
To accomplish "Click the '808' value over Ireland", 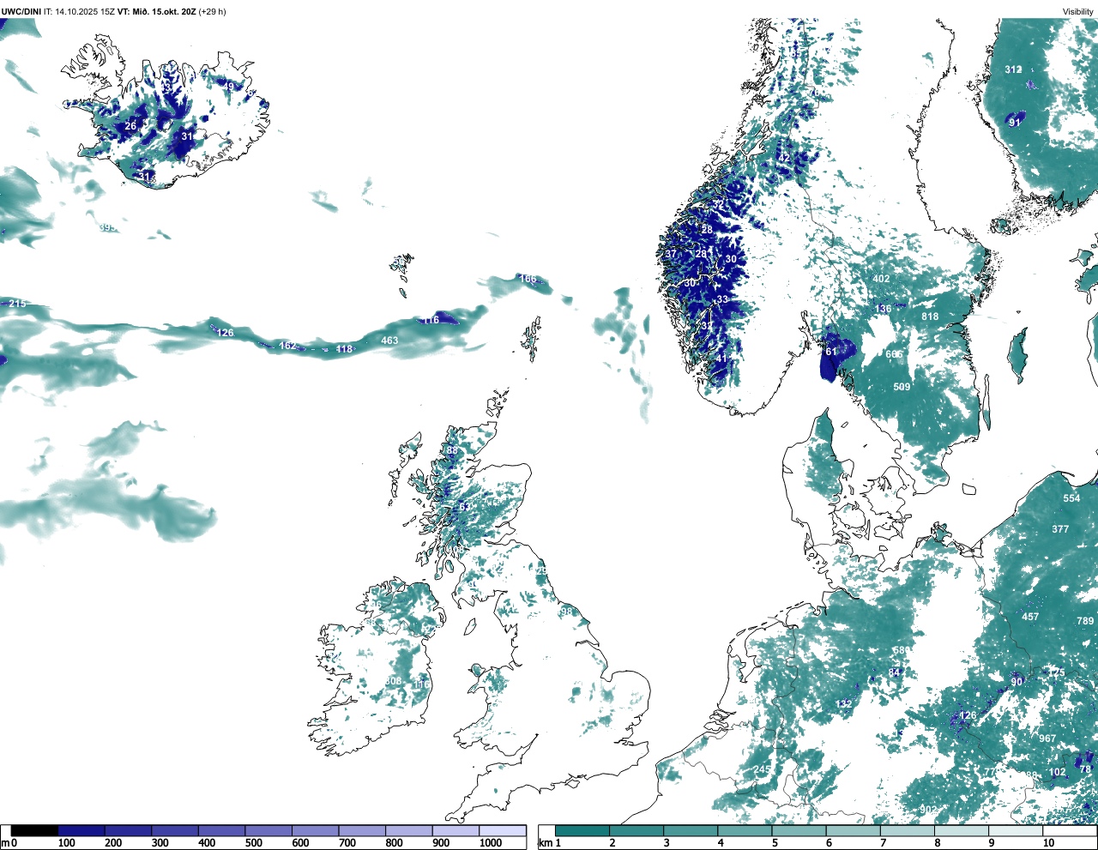I will tap(393, 681).
